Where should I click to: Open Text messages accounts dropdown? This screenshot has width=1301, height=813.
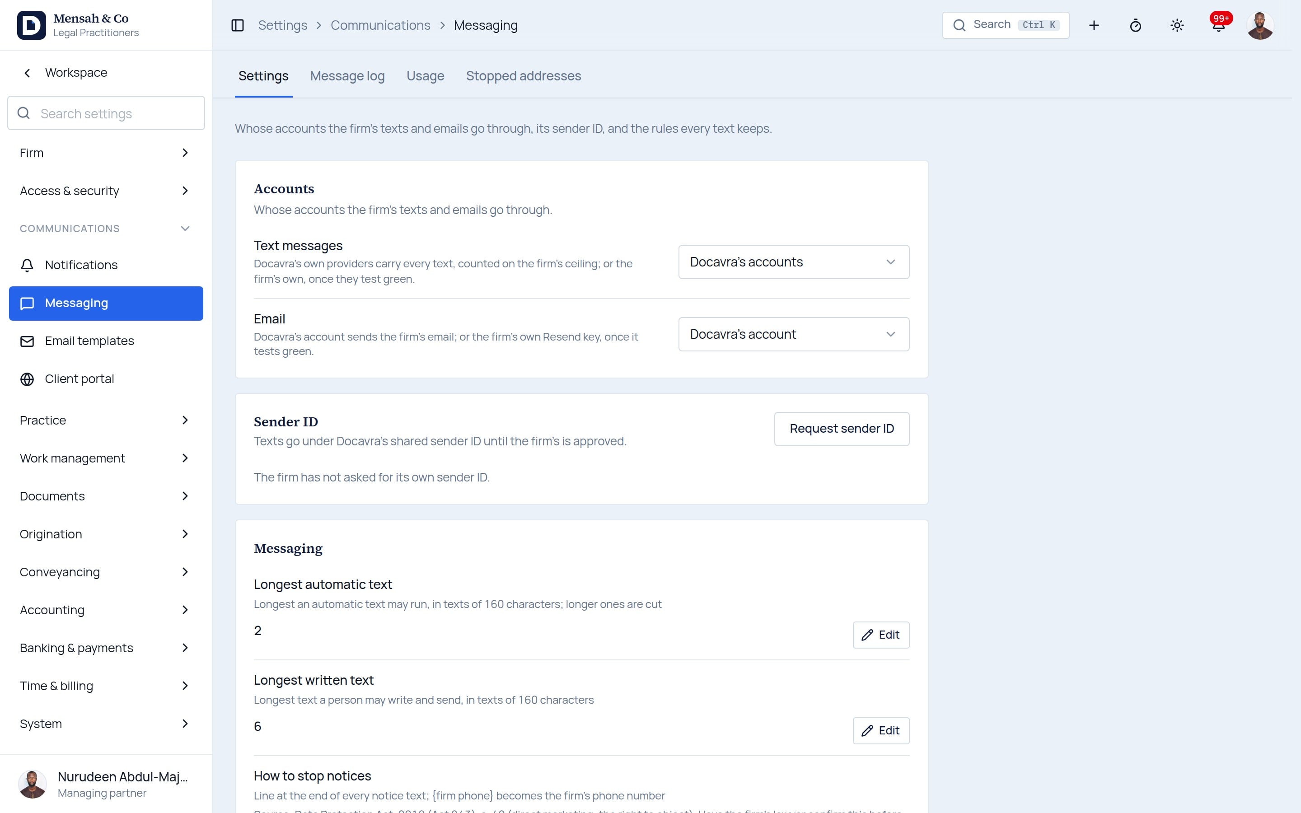794,262
